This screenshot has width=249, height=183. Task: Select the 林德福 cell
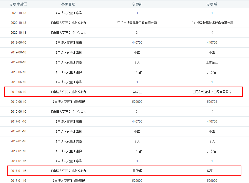tap(137, 171)
